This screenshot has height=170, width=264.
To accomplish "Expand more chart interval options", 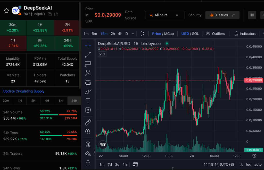I will click(x=133, y=34).
